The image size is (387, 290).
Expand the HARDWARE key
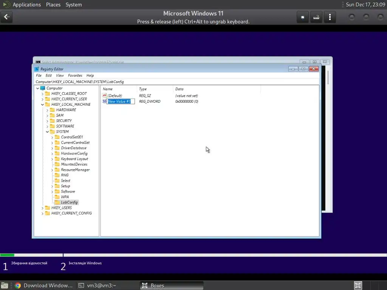pyautogui.click(x=47, y=110)
